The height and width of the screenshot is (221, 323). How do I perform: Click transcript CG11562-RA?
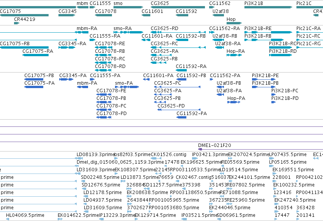(x=212, y=32)
